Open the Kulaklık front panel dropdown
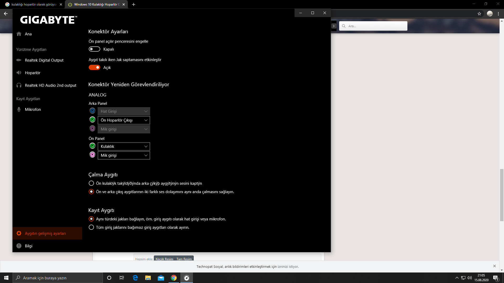The image size is (504, 283). [x=124, y=146]
